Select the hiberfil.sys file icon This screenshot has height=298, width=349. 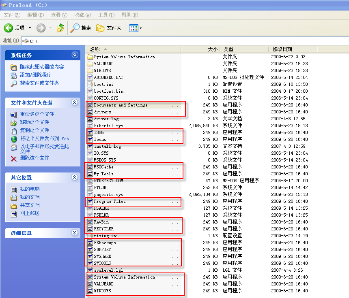[x=90, y=126]
